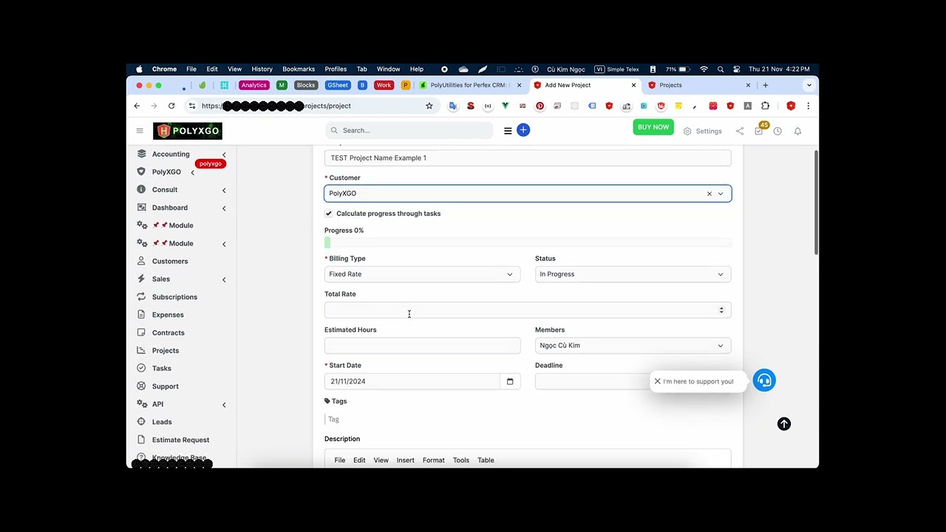Open the timers clock icon
Image resolution: width=946 pixels, height=532 pixels.
pyautogui.click(x=777, y=131)
